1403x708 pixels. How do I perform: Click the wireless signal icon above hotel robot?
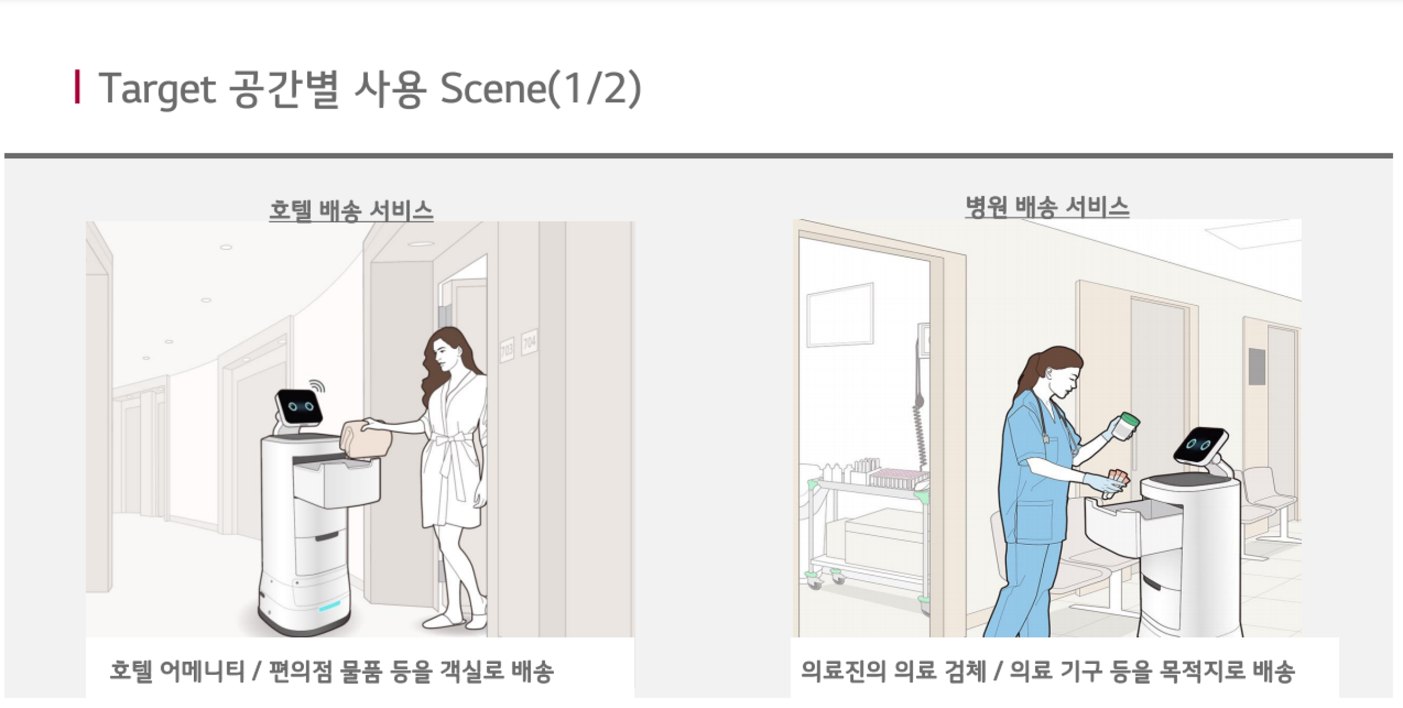(x=318, y=385)
